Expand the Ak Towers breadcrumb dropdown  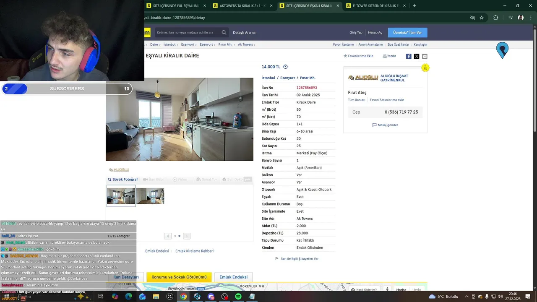click(x=255, y=44)
